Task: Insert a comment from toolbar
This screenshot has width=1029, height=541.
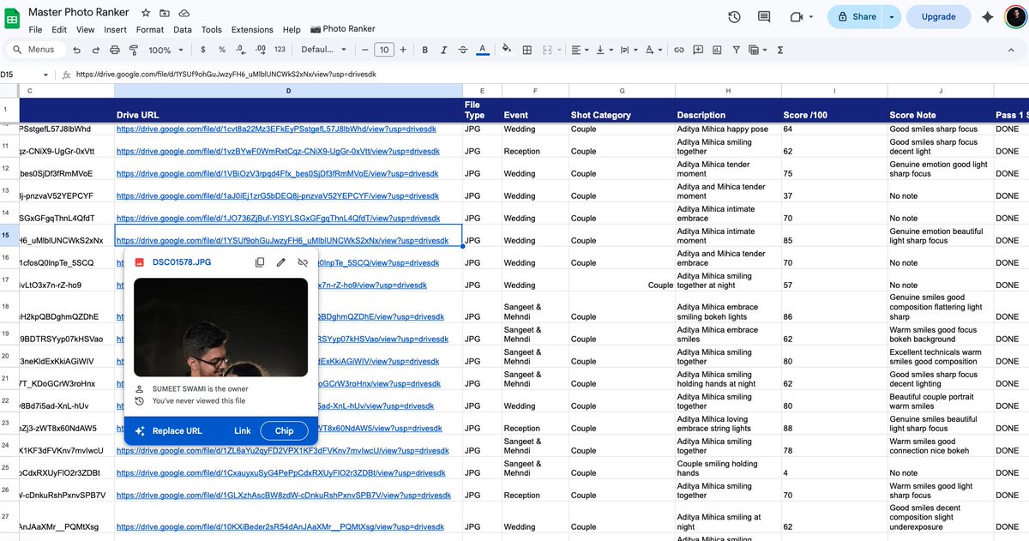Action: [698, 50]
